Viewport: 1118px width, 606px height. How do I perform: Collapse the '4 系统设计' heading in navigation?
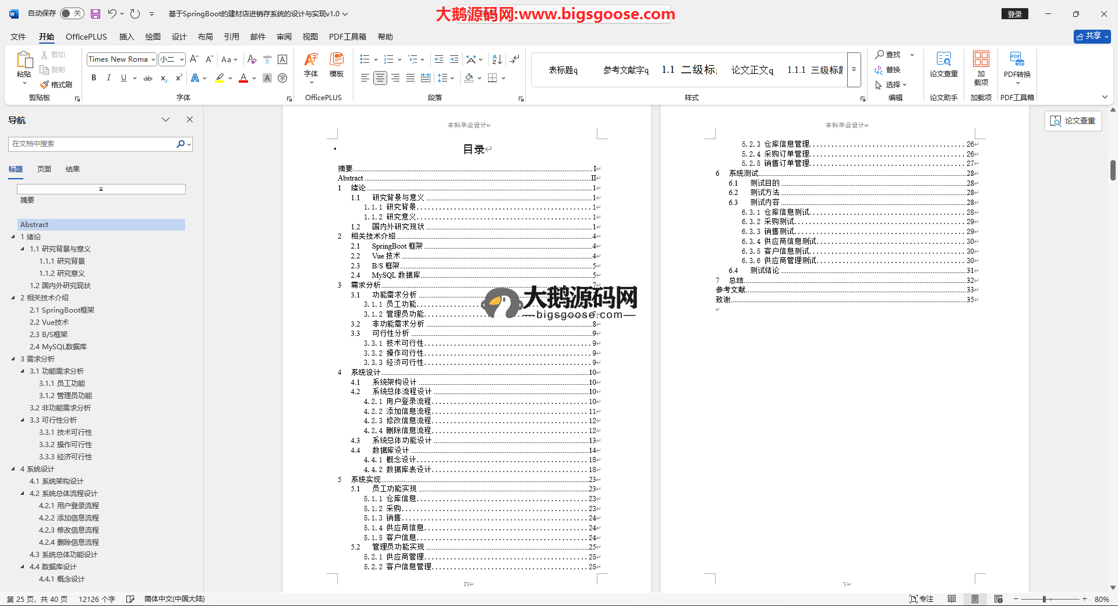pos(13,469)
